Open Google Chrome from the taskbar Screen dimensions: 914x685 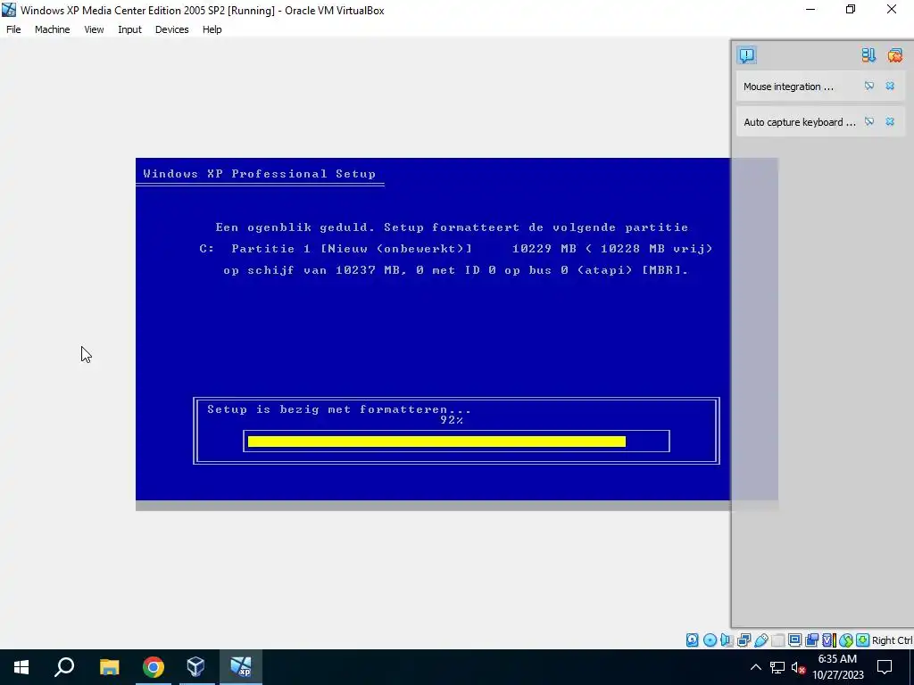coord(154,667)
